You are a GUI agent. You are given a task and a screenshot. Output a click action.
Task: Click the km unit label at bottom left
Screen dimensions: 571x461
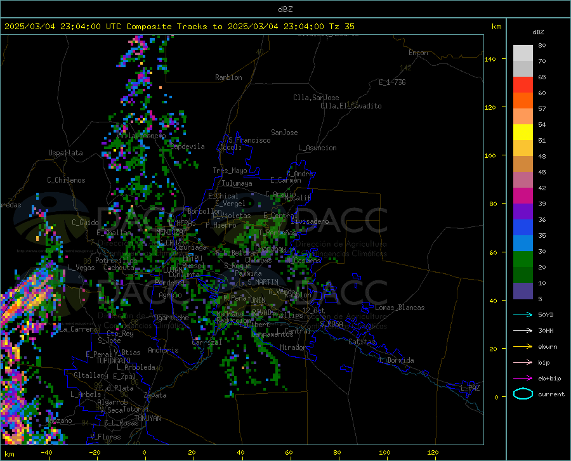pyautogui.click(x=9, y=454)
